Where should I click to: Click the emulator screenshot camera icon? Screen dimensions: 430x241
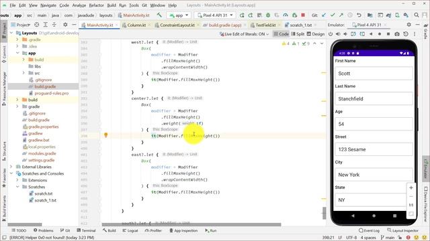click(397, 34)
